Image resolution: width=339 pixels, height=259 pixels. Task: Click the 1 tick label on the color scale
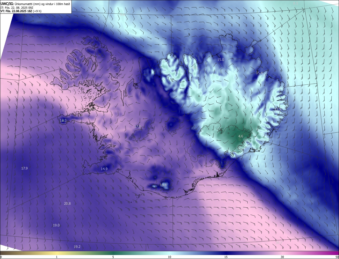(57, 257)
